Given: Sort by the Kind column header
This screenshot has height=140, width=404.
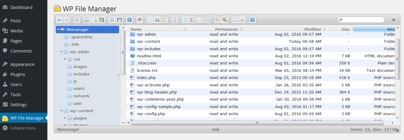Looking at the screenshot, I should (374, 29).
